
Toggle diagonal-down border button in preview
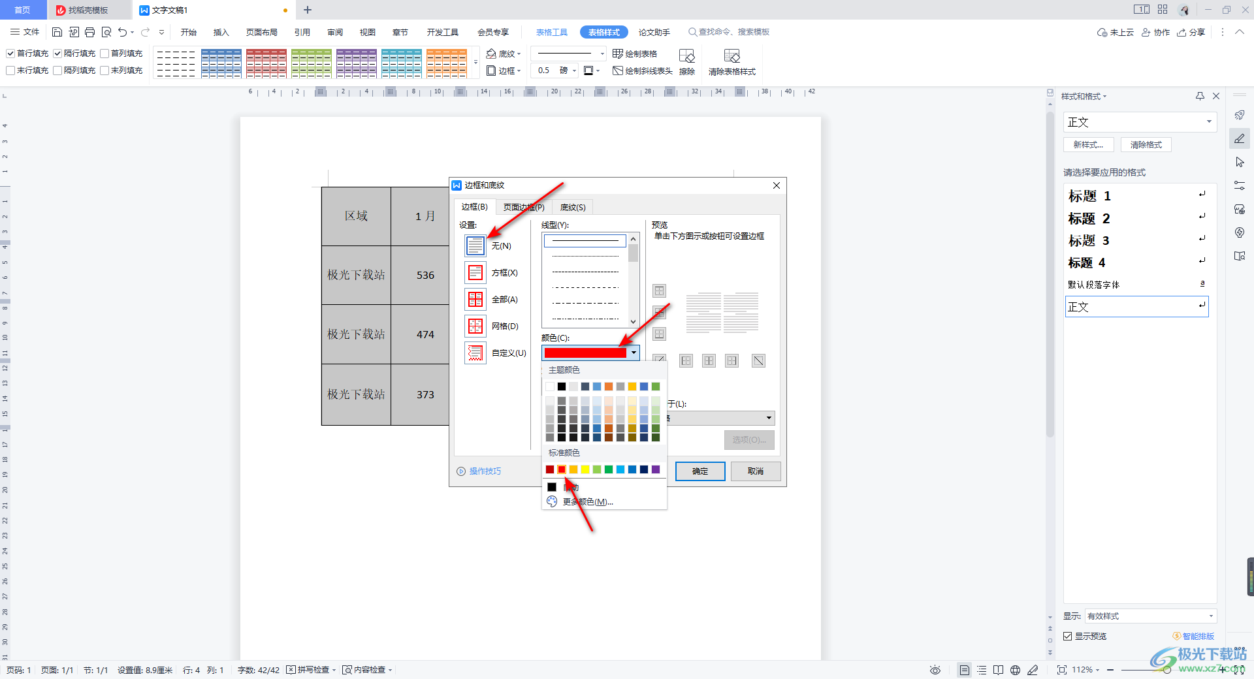[x=758, y=360]
